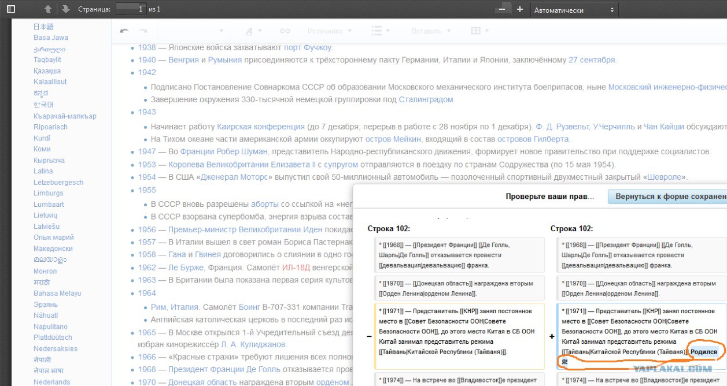
Task: Open the Nedersaksies language link
Action: point(56,348)
